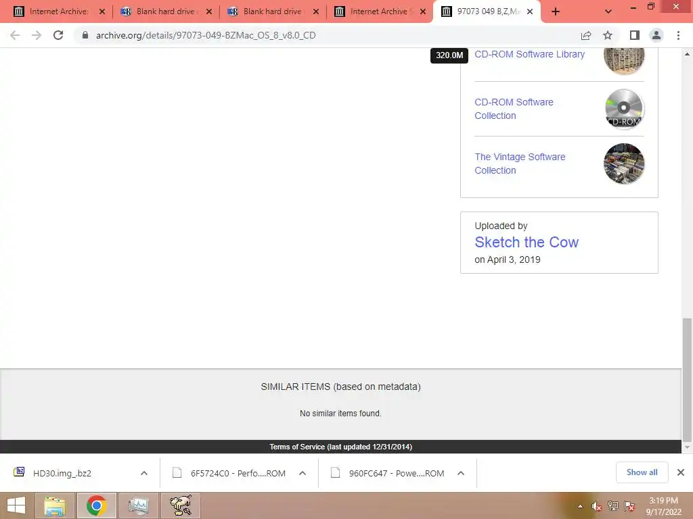Visit Sketch the Cow uploader profile
This screenshot has height=519, width=693.
pos(527,242)
